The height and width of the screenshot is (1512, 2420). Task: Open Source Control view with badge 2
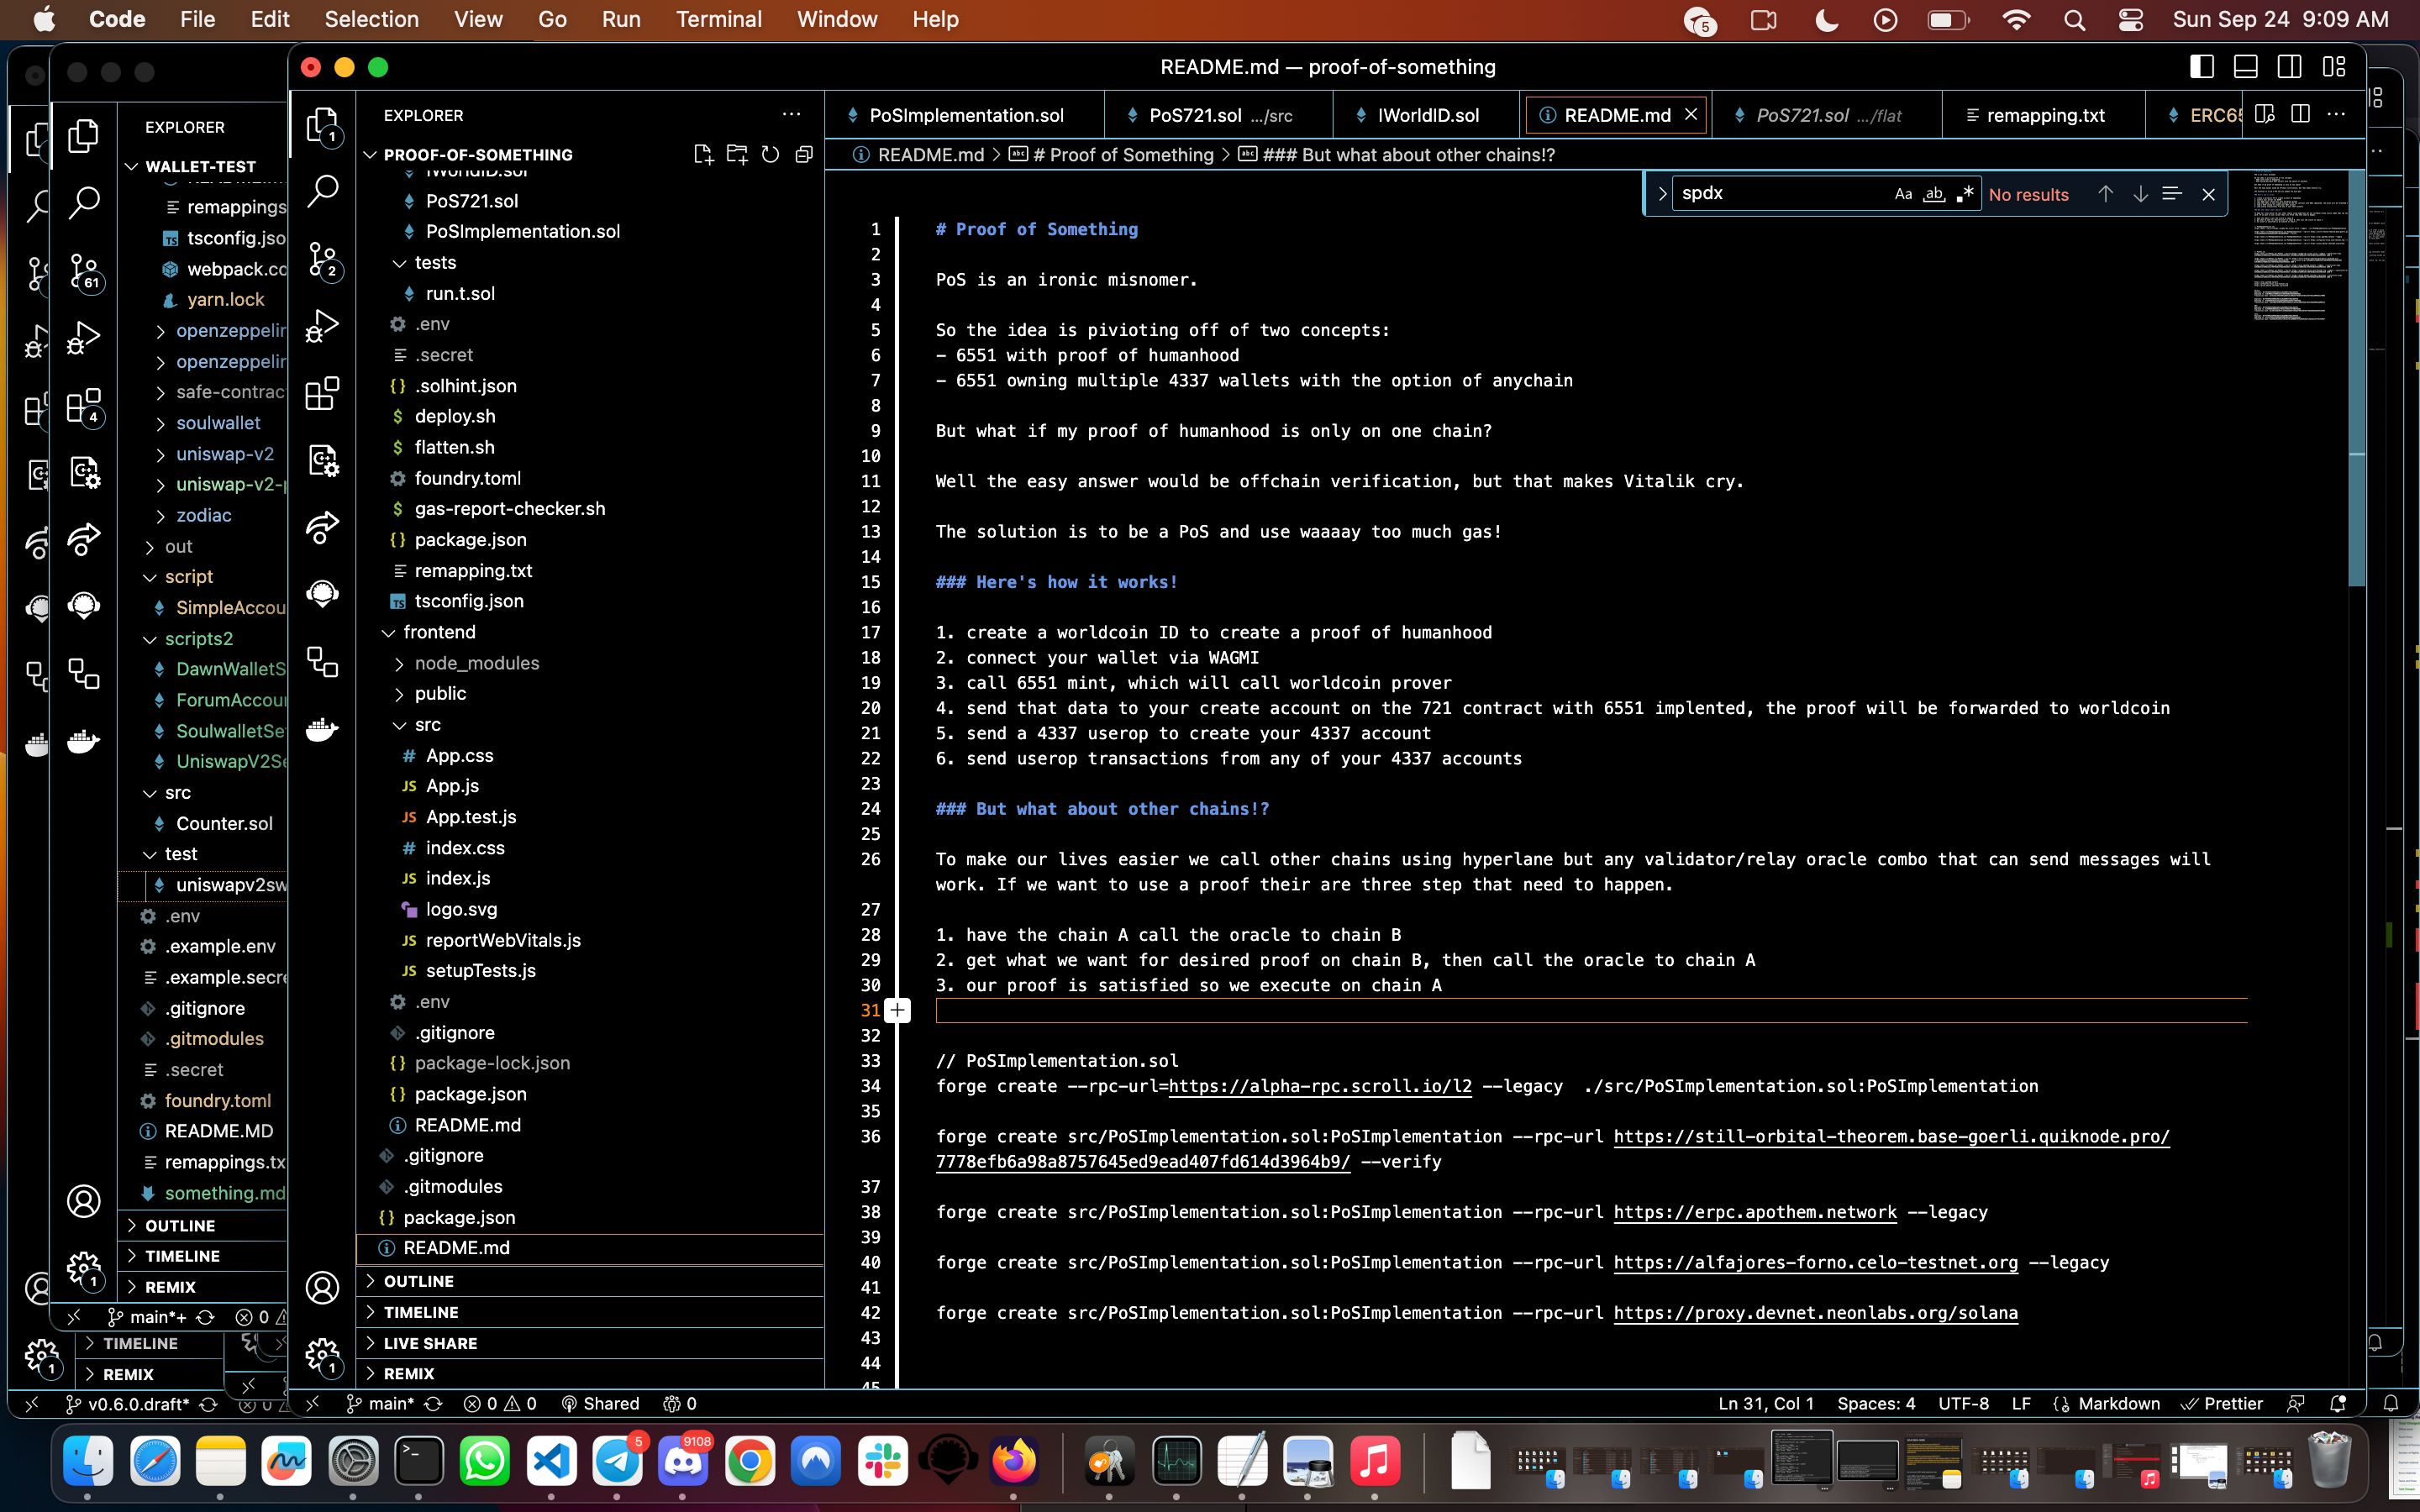click(322, 259)
